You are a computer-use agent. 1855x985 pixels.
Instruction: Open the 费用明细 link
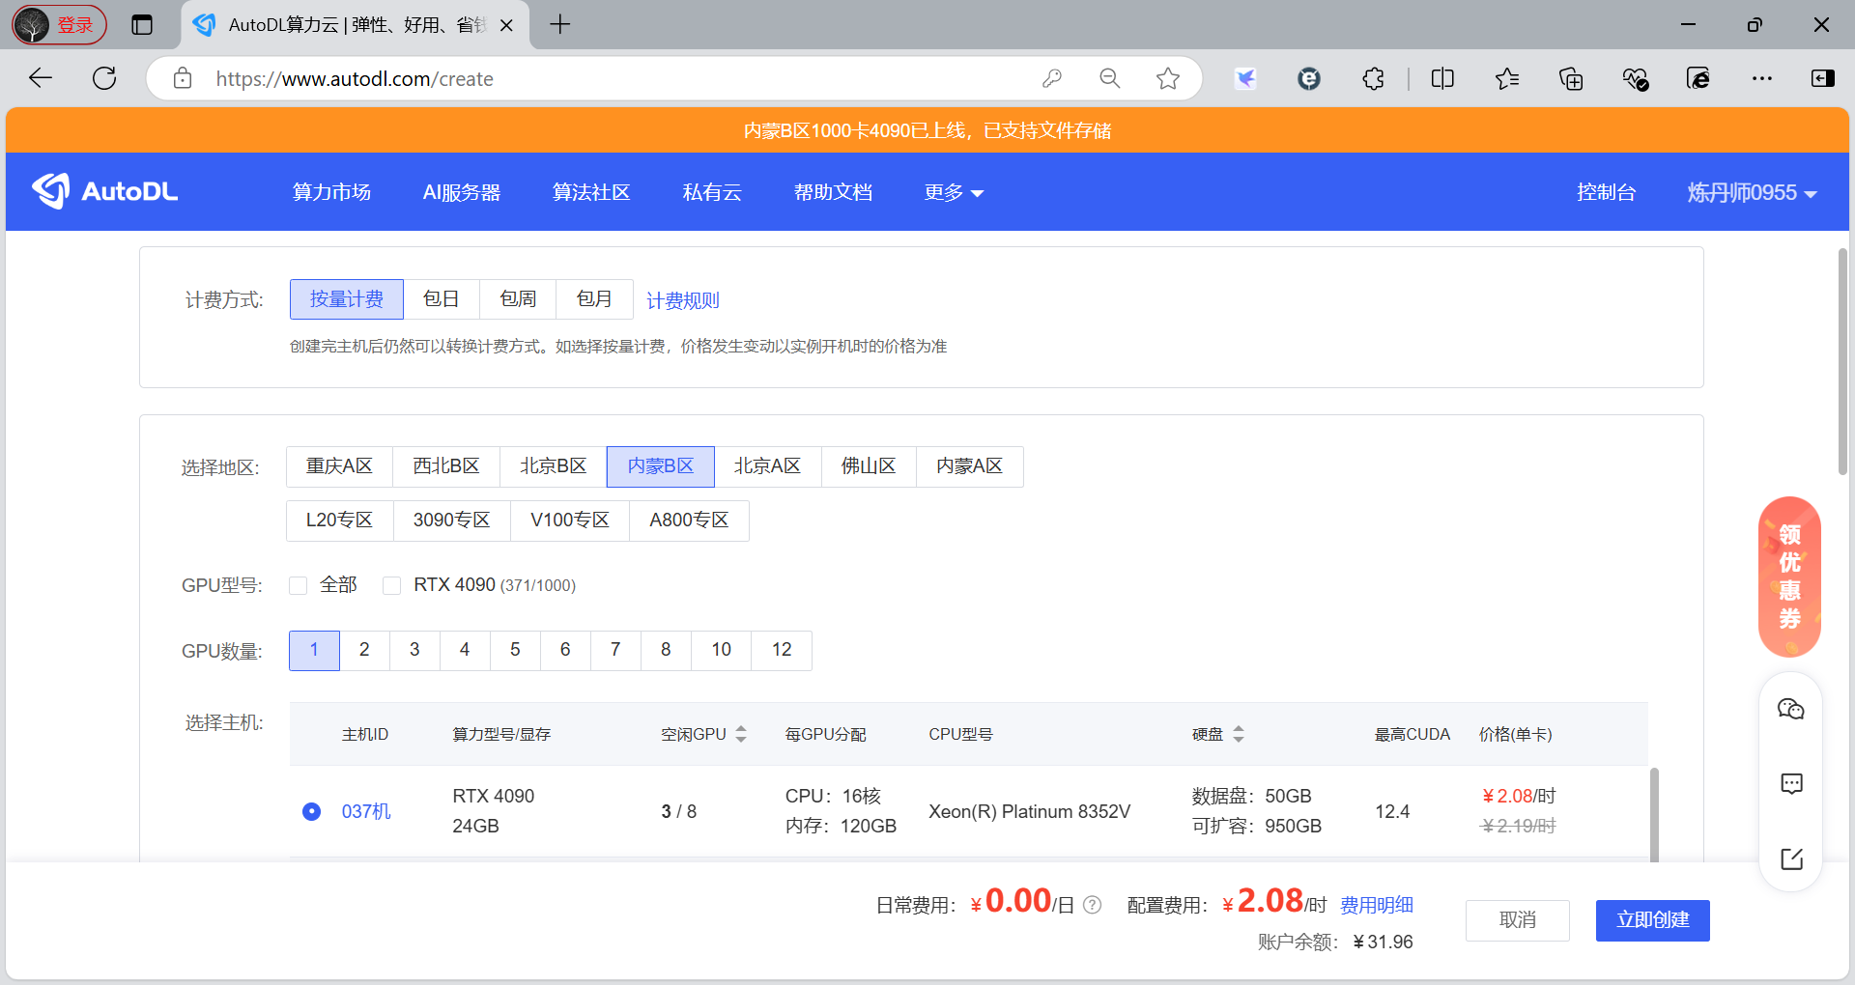coord(1376,905)
